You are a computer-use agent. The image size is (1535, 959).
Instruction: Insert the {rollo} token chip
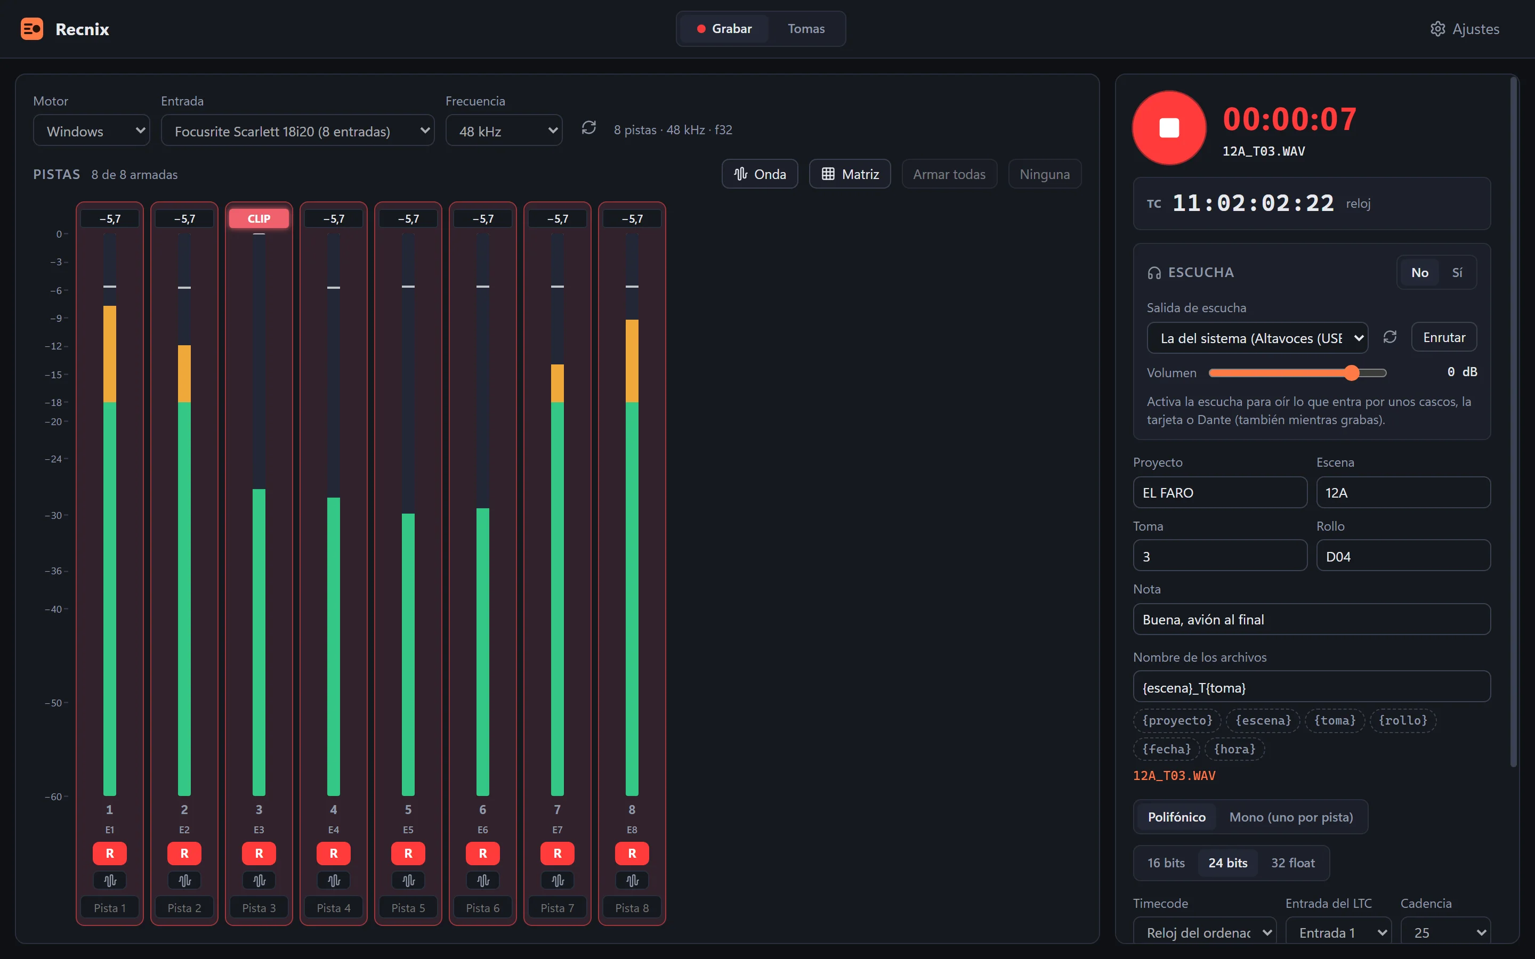1402,720
